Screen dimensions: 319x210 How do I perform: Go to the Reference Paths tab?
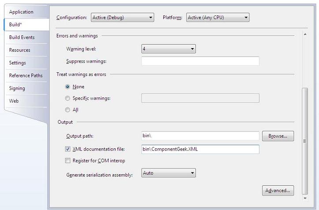(x=26, y=75)
